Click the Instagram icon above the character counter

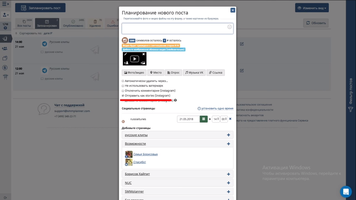click(x=125, y=40)
